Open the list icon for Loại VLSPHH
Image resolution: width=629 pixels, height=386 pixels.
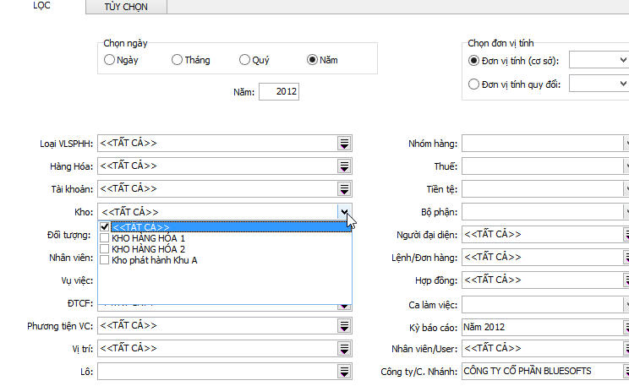[344, 144]
